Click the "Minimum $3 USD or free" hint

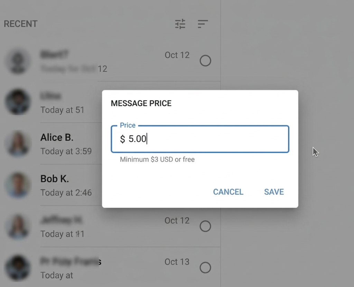click(x=157, y=159)
